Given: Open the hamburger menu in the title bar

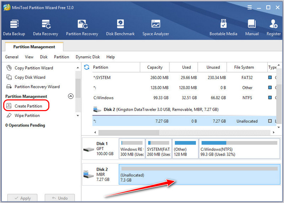Looking at the screenshot, I should click(250, 7).
